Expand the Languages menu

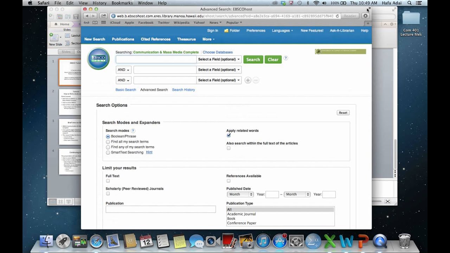coord(282,31)
